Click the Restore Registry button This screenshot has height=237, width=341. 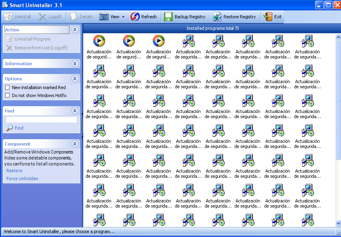tap(235, 17)
